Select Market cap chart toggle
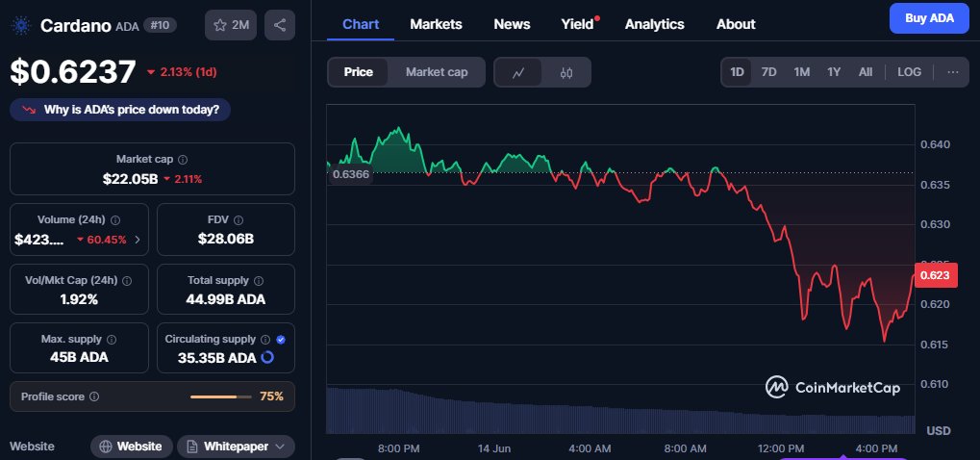 (x=437, y=72)
